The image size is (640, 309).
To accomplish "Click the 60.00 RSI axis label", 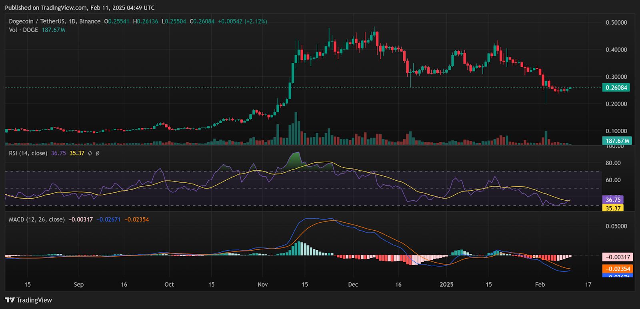I will coord(613,180).
